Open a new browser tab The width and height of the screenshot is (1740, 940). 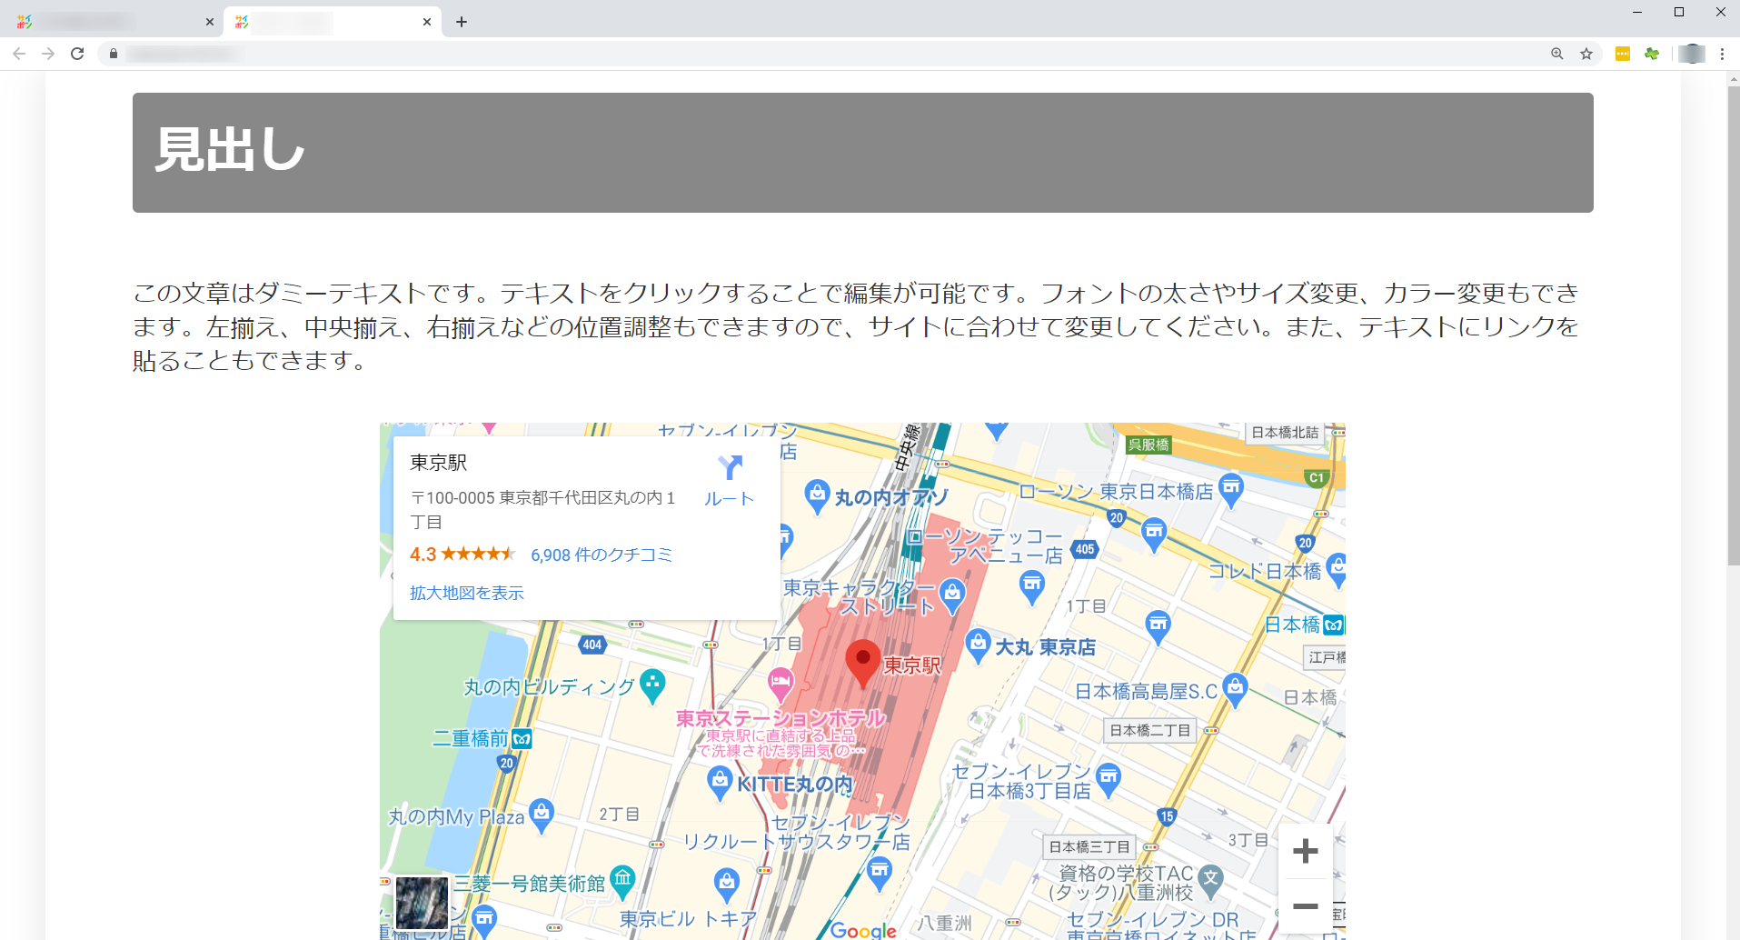[462, 22]
